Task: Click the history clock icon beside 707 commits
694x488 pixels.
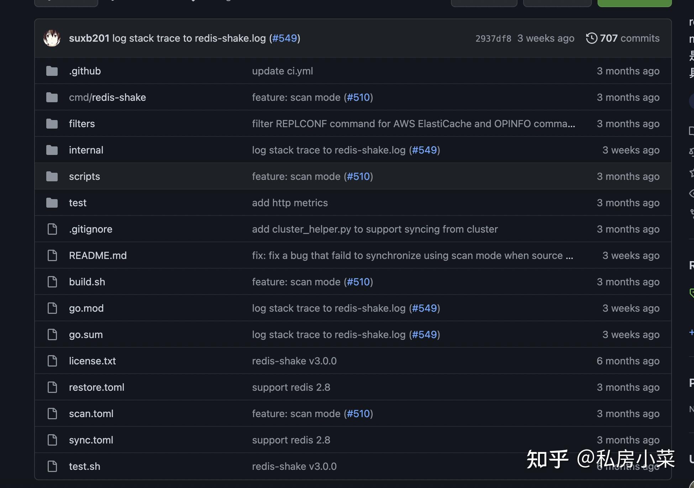Action: coord(592,38)
